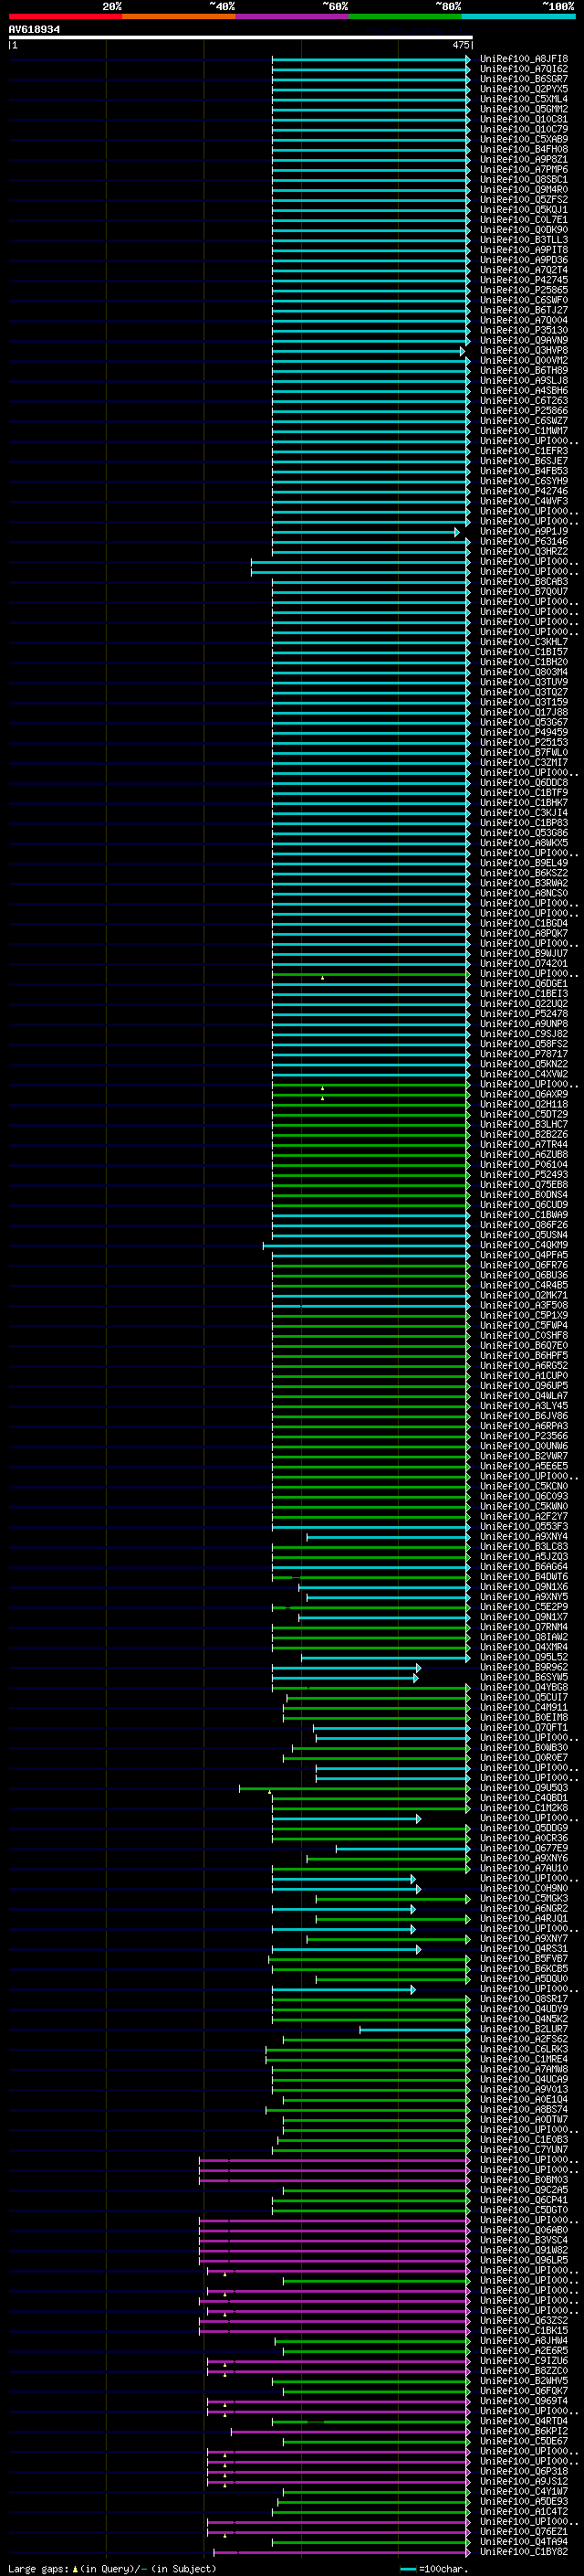
Task: Open hit UniRef100_B6SGR7
Action: pos(524,79)
